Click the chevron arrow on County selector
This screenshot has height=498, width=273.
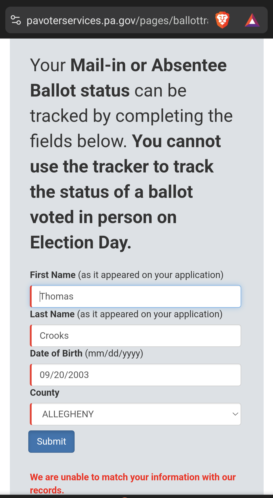(x=235, y=414)
